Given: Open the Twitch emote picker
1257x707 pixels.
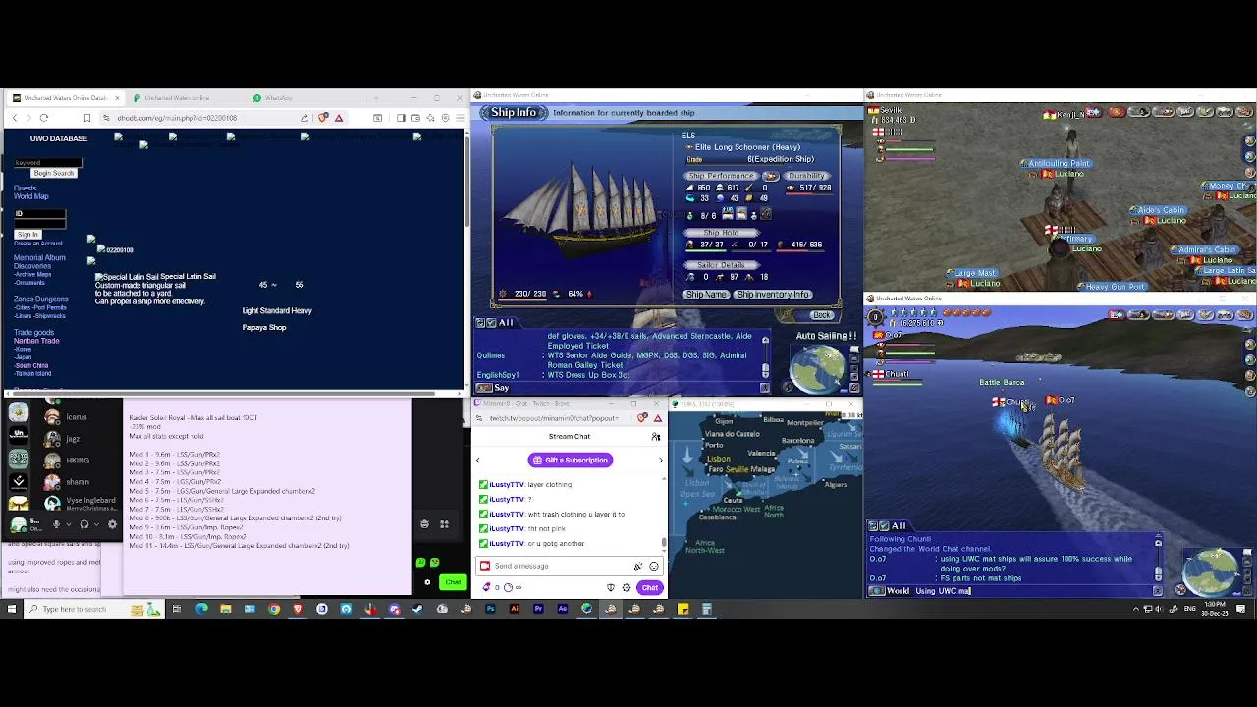Looking at the screenshot, I should (654, 566).
